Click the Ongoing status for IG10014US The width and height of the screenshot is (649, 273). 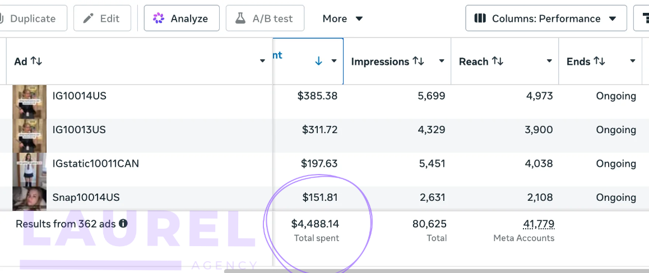pyautogui.click(x=616, y=96)
